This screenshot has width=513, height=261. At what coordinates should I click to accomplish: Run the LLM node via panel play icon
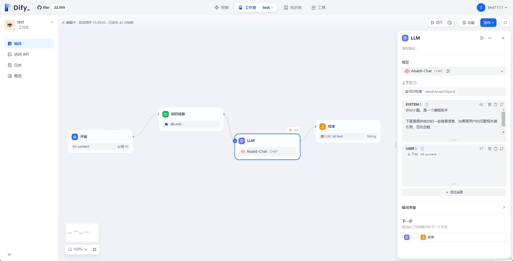click(482, 38)
